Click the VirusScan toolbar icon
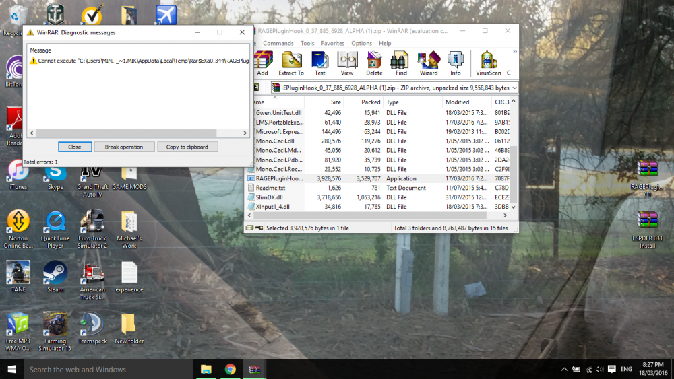674x379 pixels. pyautogui.click(x=488, y=63)
